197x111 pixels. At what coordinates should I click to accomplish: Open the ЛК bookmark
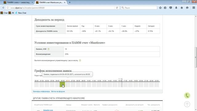click(11, 13)
